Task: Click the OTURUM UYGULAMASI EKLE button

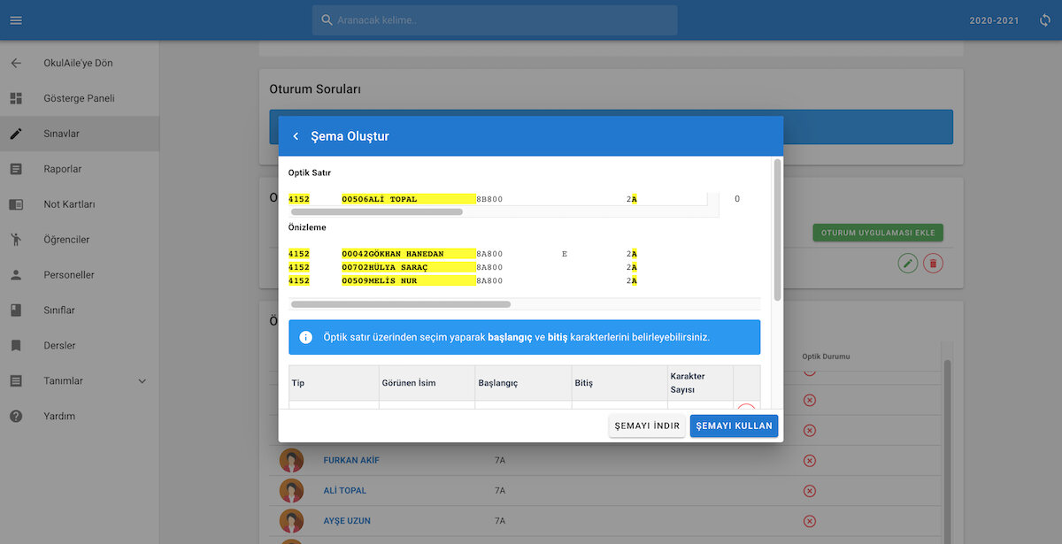Action: 879,233
